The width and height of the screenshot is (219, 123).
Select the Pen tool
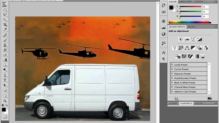tap(5, 75)
